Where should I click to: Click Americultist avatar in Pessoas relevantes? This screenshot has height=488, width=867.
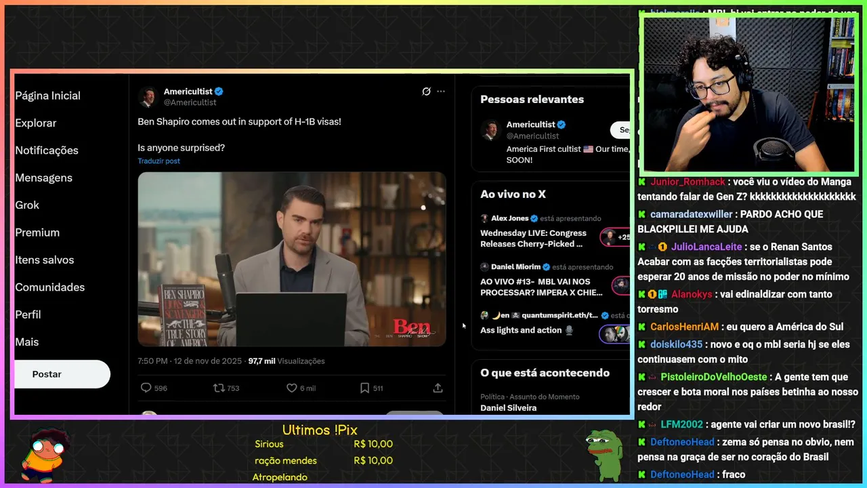(490, 130)
